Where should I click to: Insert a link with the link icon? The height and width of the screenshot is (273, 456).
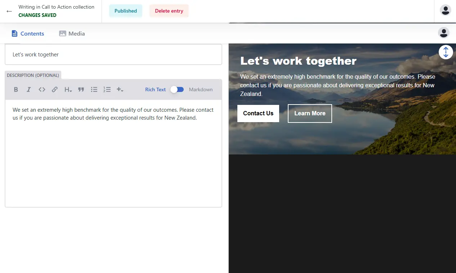click(x=55, y=89)
